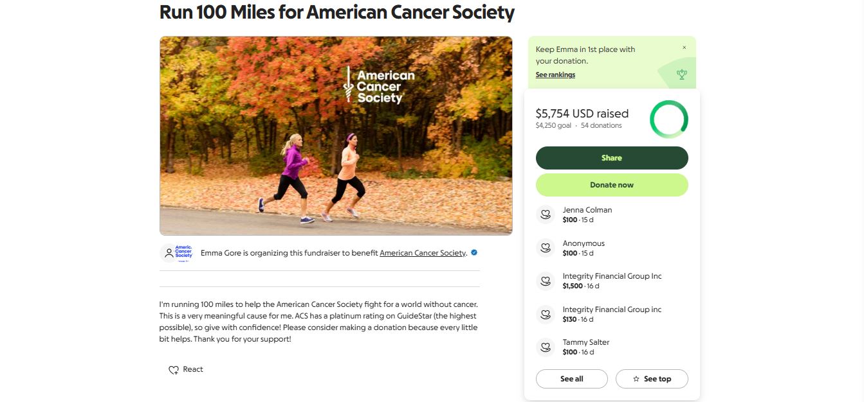Open the See all donations list

pyautogui.click(x=571, y=379)
